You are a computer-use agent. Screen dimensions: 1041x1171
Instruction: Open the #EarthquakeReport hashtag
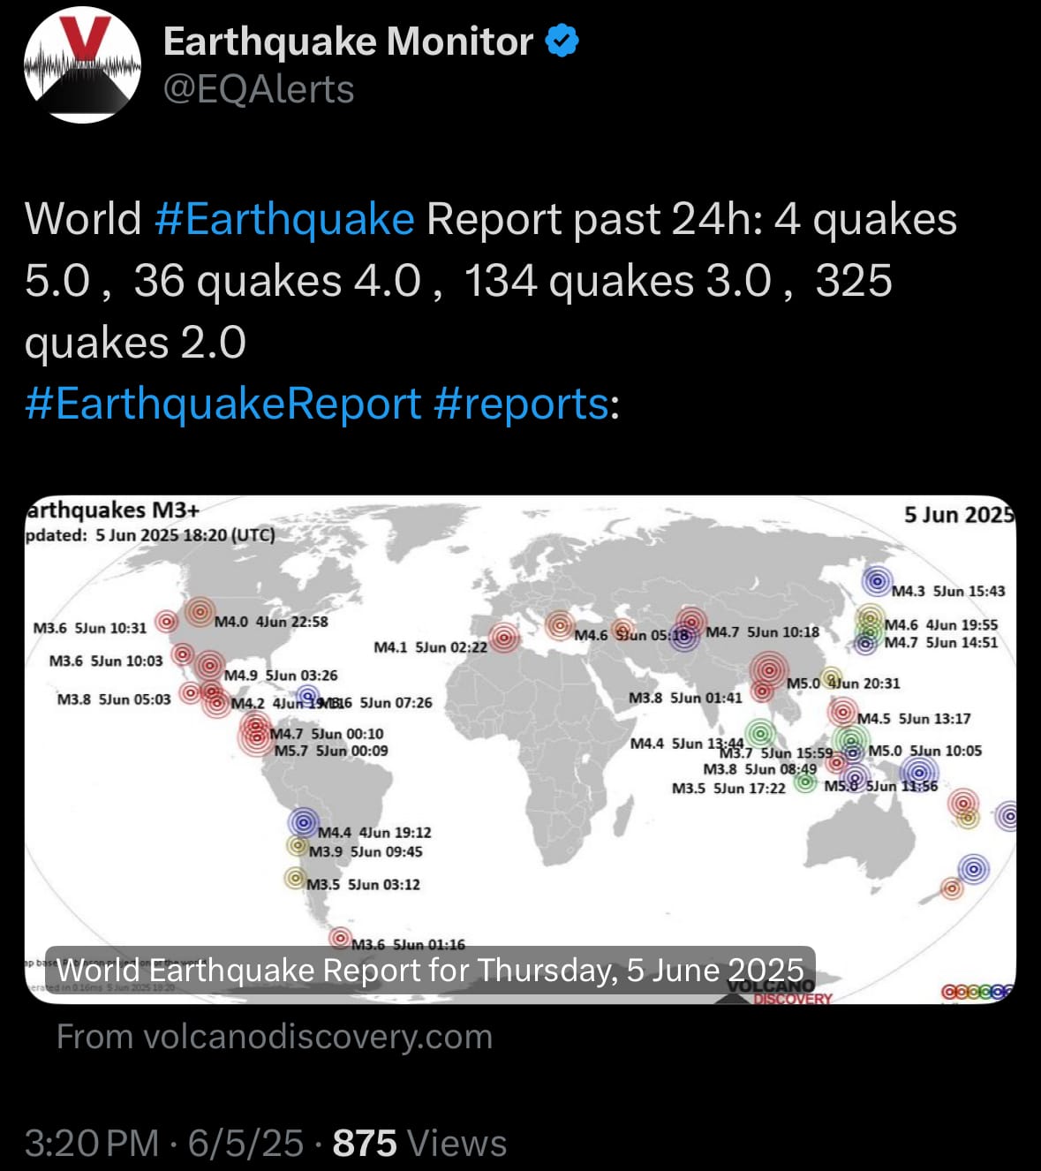(223, 404)
